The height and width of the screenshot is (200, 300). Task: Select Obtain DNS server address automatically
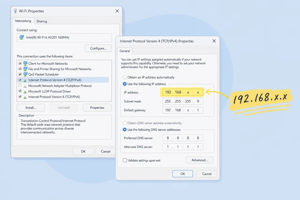coord(125,123)
